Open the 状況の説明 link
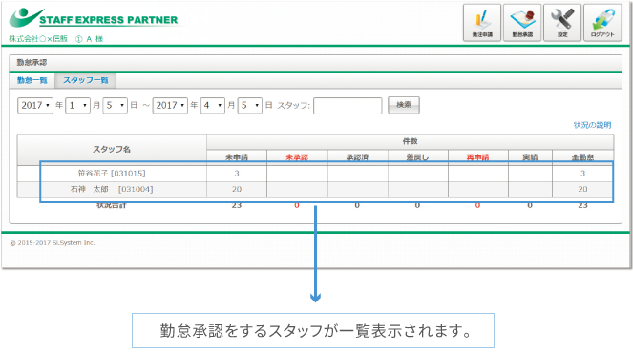633x353 pixels. (592, 125)
